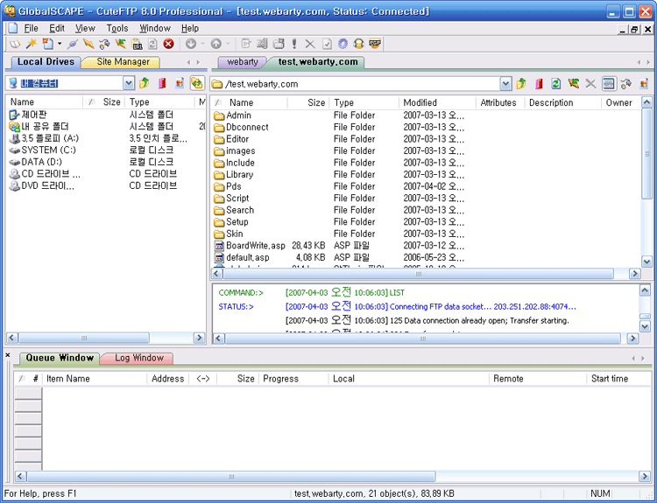Click local pane's up-folder icon
This screenshot has width=657, height=503.
pyautogui.click(x=144, y=84)
